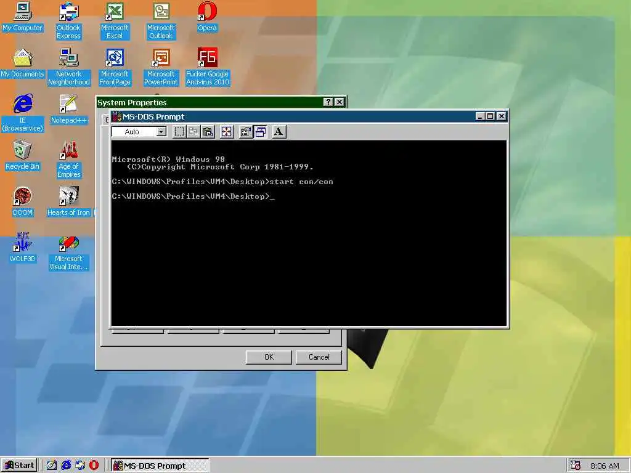Launch Outlook Express from quick launch
The height and width of the screenshot is (473, 631).
click(x=80, y=466)
